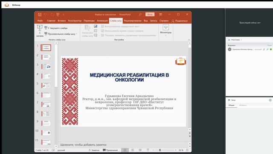
Task: Click record slideshow icon in Настройка group
Action: pos(96,35)
